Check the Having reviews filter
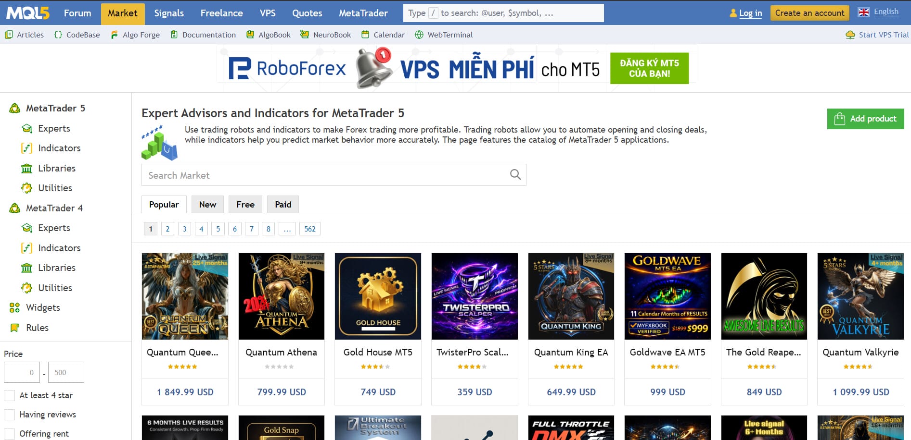 pos(10,415)
